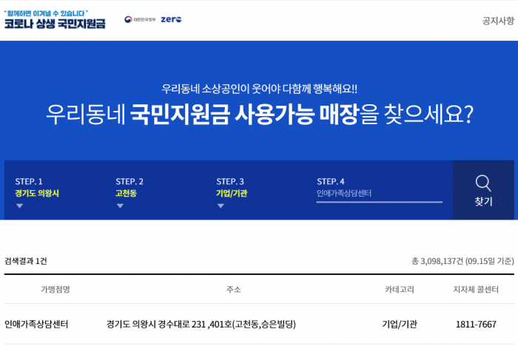Expand the STEP 3 기업/기관 dropdown

[x=232, y=193]
